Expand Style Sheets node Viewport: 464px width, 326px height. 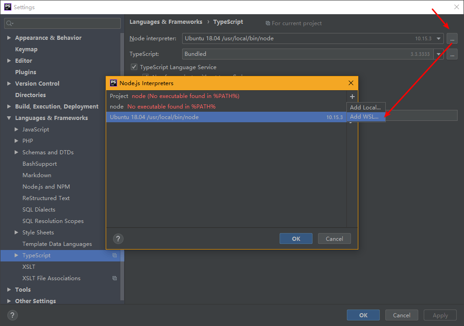click(16, 233)
